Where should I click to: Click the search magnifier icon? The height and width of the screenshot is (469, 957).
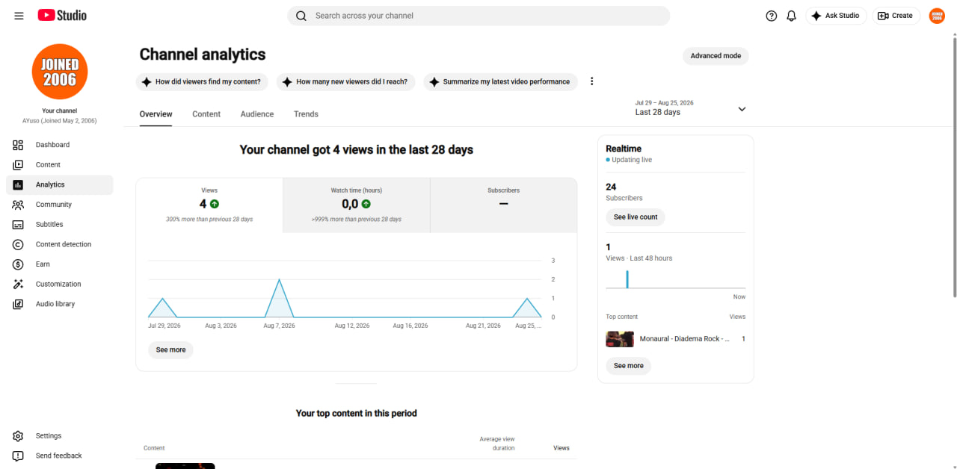click(301, 16)
